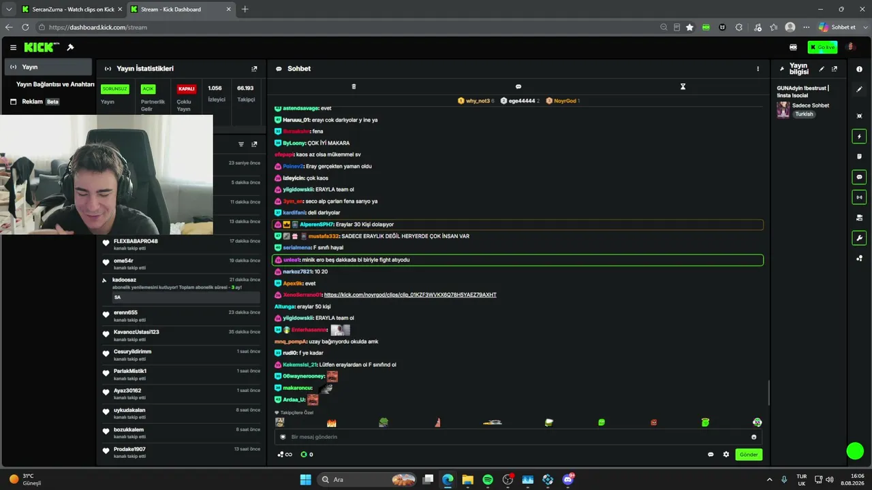Open the browser tab list dropdown
Image resolution: width=872 pixels, height=490 pixels.
coord(9,10)
